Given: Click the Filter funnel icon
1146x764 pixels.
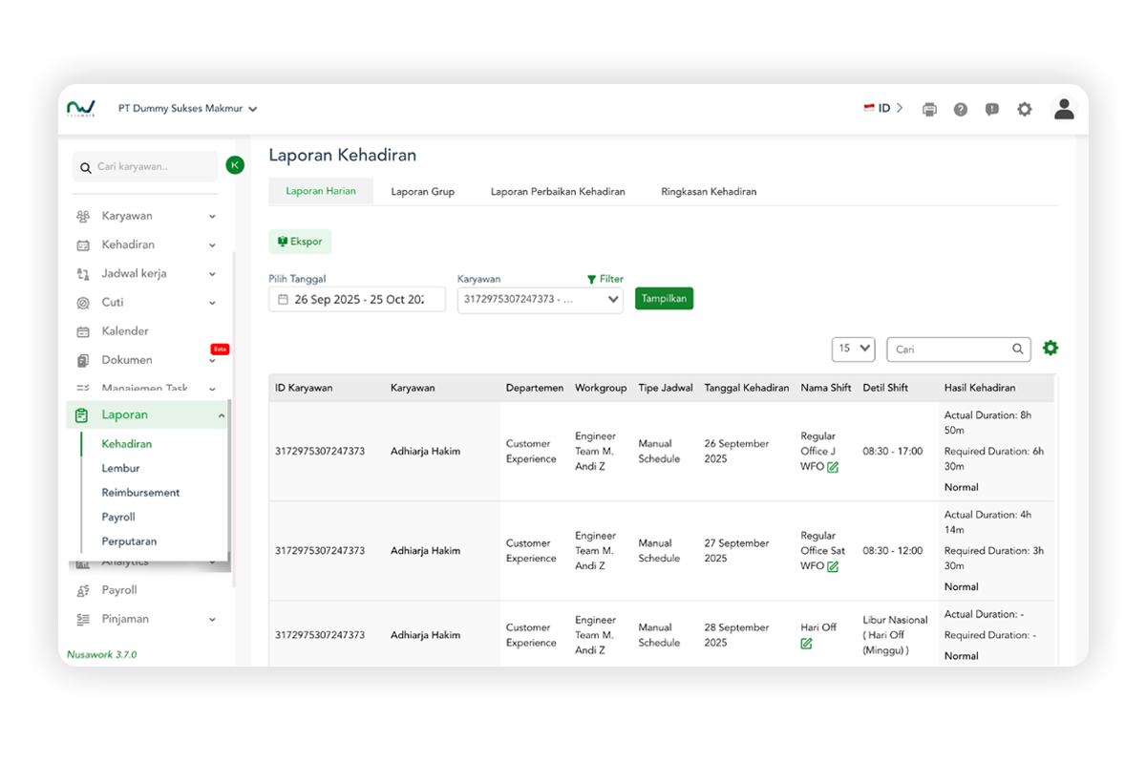Looking at the screenshot, I should point(592,280).
